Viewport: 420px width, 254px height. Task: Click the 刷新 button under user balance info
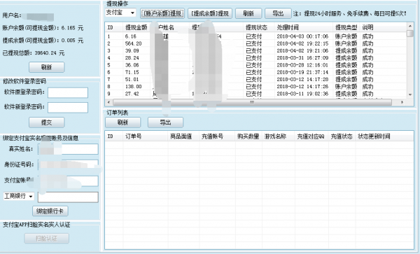point(47,67)
